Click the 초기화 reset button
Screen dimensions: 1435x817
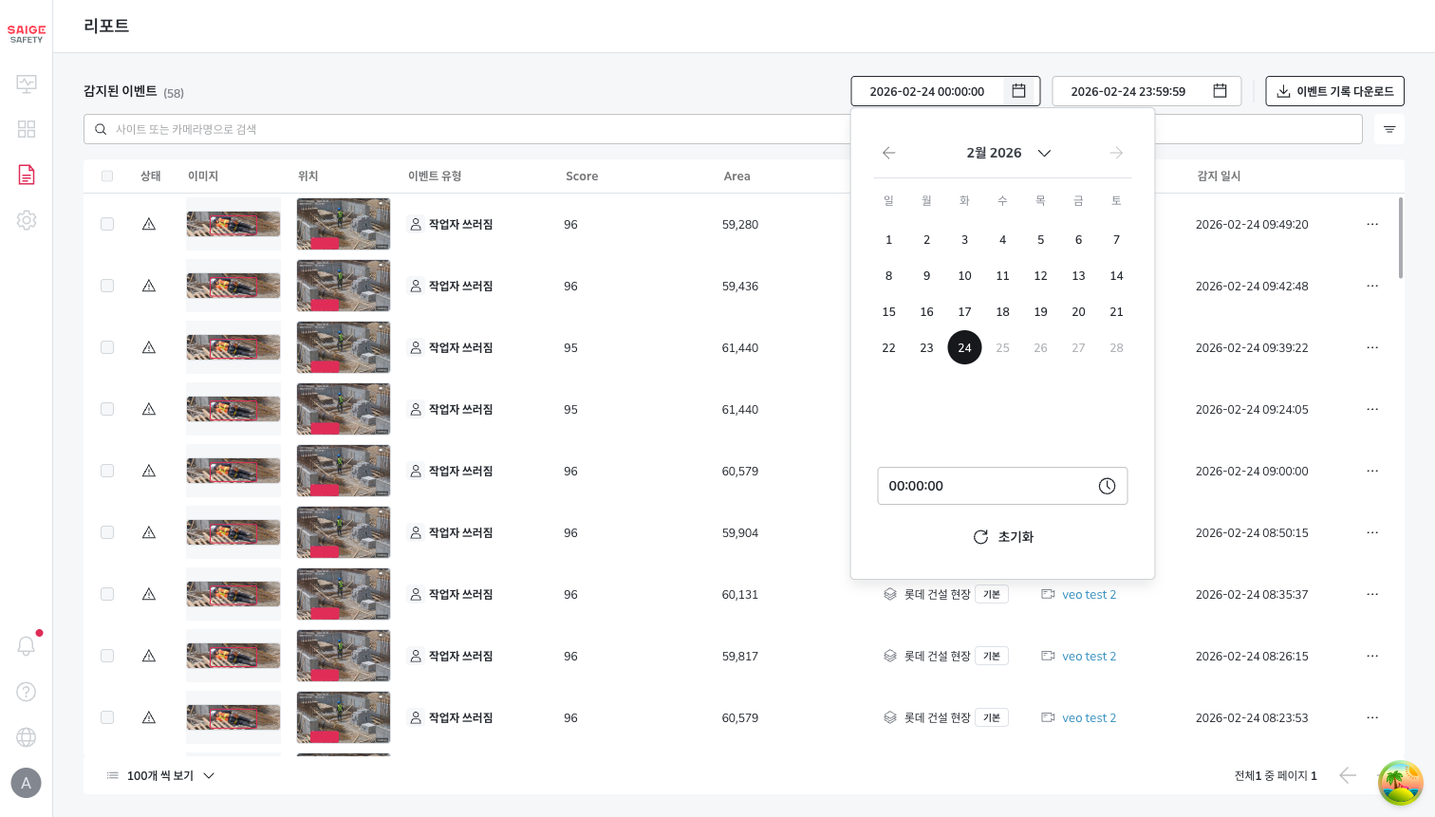[x=1003, y=537]
